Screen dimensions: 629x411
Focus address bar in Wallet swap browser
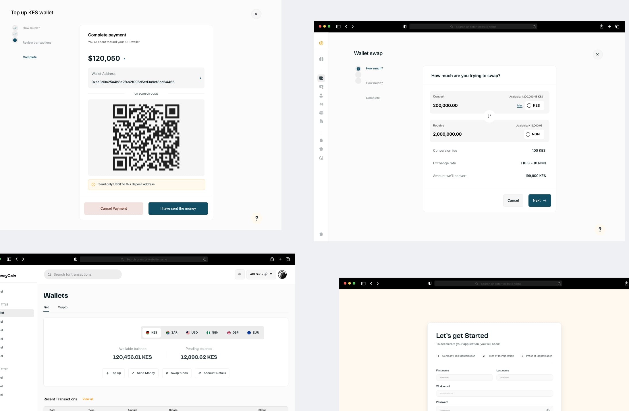tap(473, 27)
